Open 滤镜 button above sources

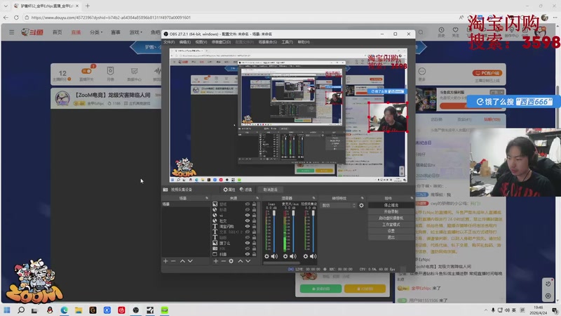246,190
